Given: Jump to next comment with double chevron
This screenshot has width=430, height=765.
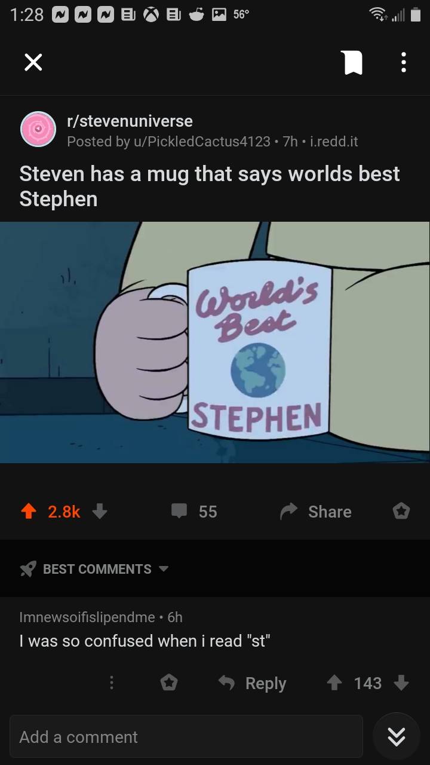Looking at the screenshot, I should [x=397, y=737].
